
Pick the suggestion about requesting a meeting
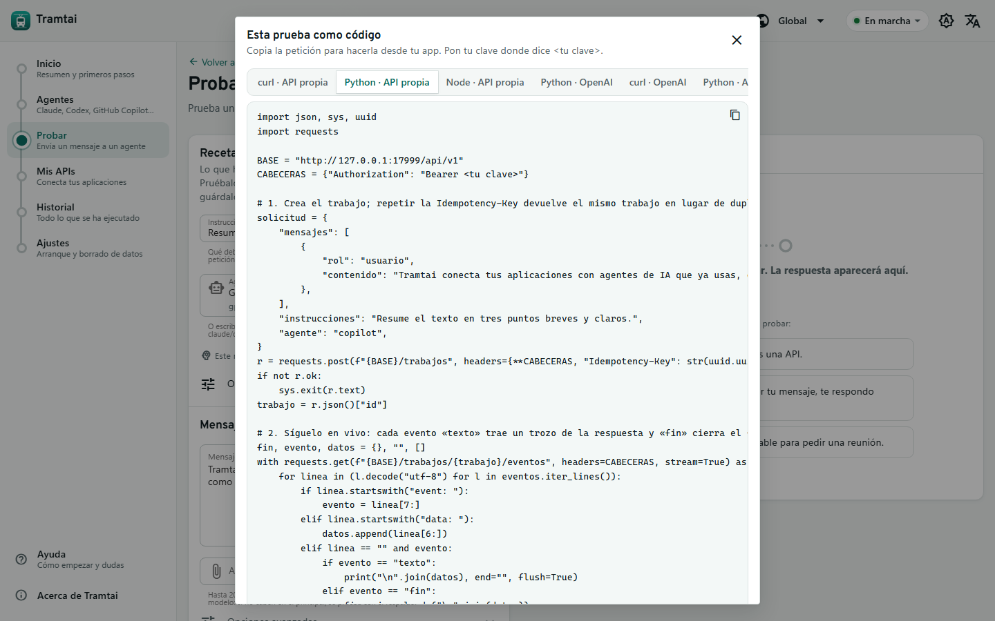tap(837, 442)
